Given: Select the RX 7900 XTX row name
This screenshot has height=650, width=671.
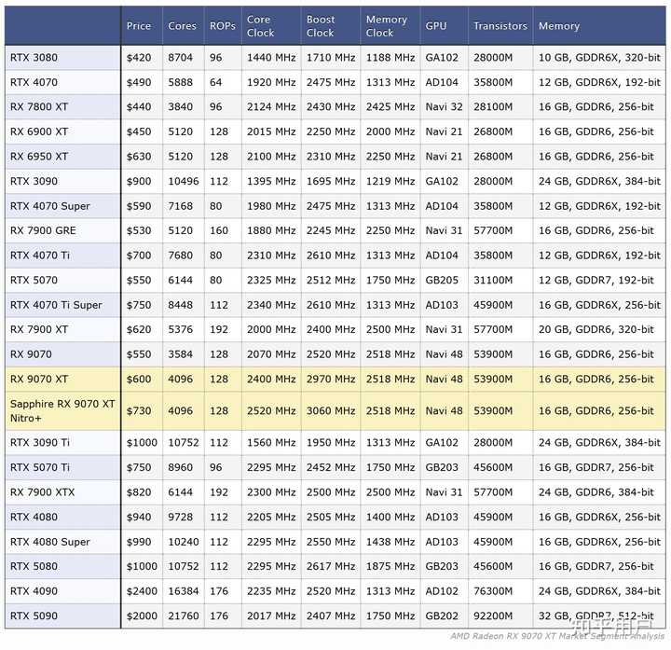Looking at the screenshot, I should pyautogui.click(x=42, y=492).
